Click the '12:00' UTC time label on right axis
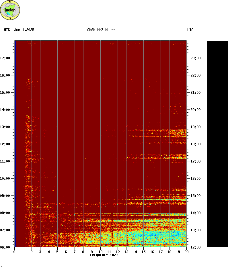 point(196,247)
